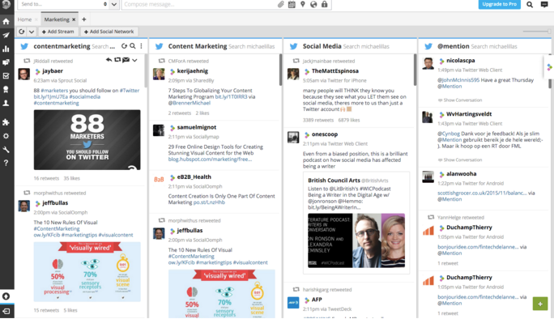Open blog.hubspot.com/marketing/free link
Screen dimensions: 554x319
click(x=210, y=159)
